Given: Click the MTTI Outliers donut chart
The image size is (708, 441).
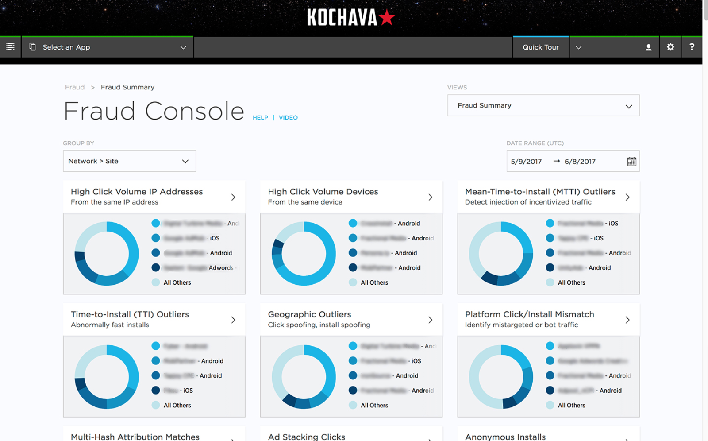Looking at the screenshot, I should tap(501, 254).
